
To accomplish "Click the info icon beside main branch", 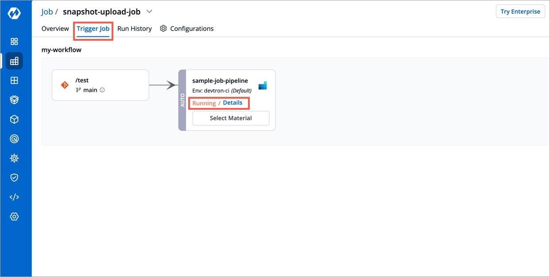I will [x=102, y=90].
